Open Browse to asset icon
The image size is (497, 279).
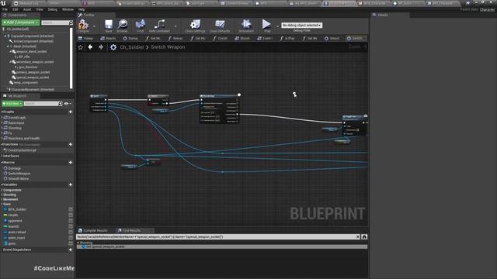tap(123, 24)
